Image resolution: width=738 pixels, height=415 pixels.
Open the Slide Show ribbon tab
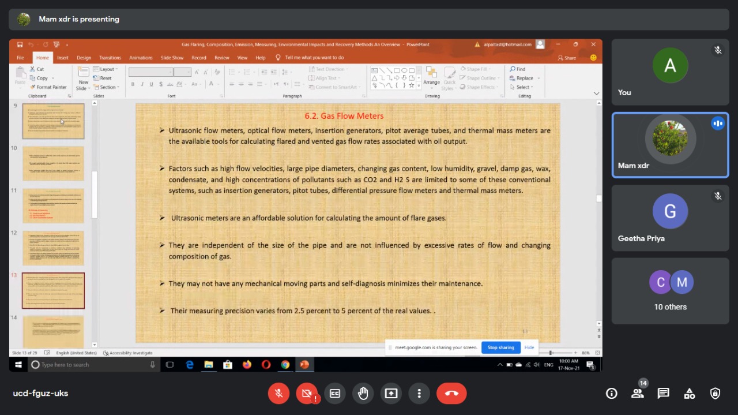172,58
